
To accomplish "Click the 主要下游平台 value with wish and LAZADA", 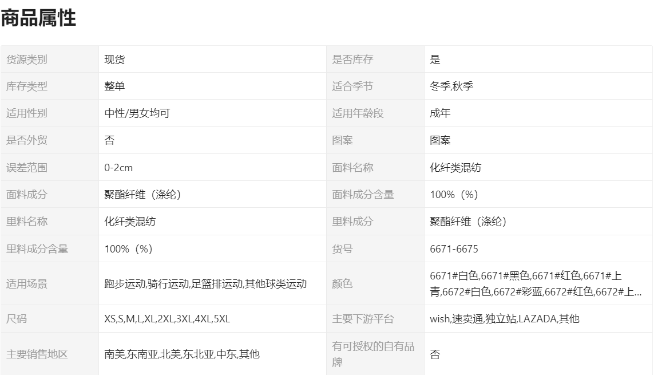I will 504,319.
